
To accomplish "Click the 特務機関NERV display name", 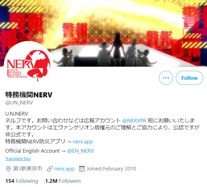I will (x=29, y=95).
